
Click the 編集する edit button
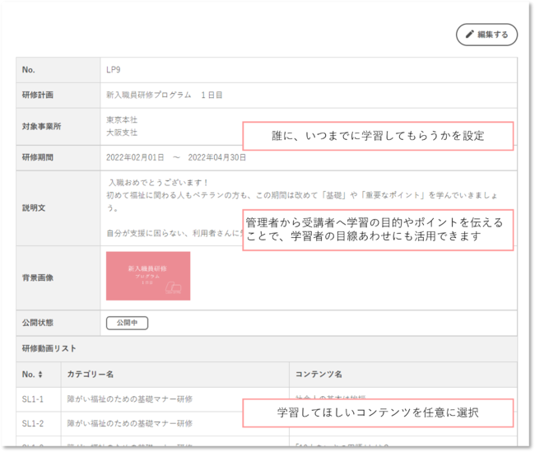[x=486, y=35]
